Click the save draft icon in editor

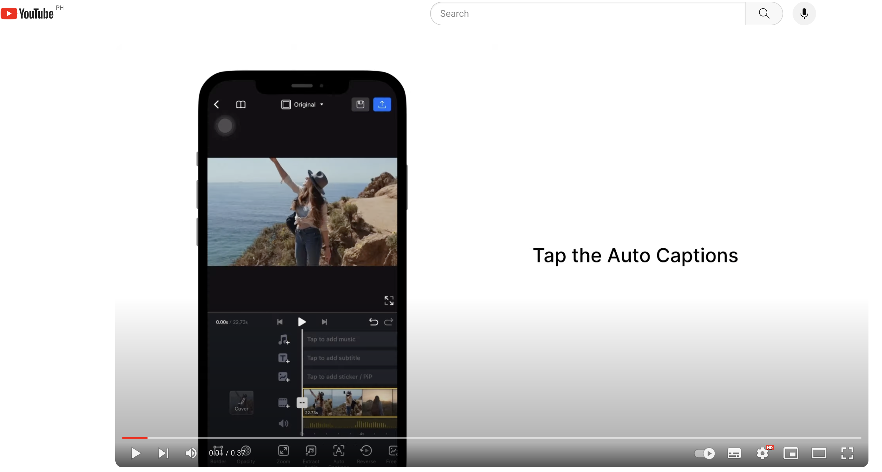tap(360, 104)
